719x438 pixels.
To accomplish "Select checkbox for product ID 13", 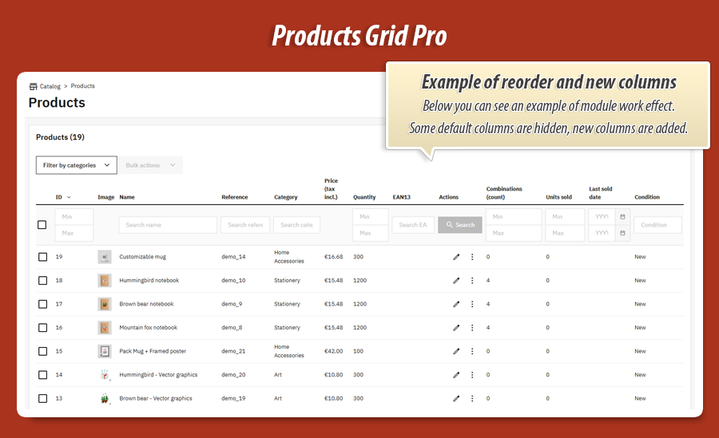I will coord(42,399).
